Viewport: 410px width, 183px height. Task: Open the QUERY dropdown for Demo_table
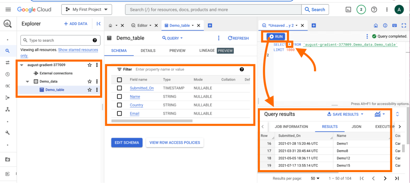(173, 38)
